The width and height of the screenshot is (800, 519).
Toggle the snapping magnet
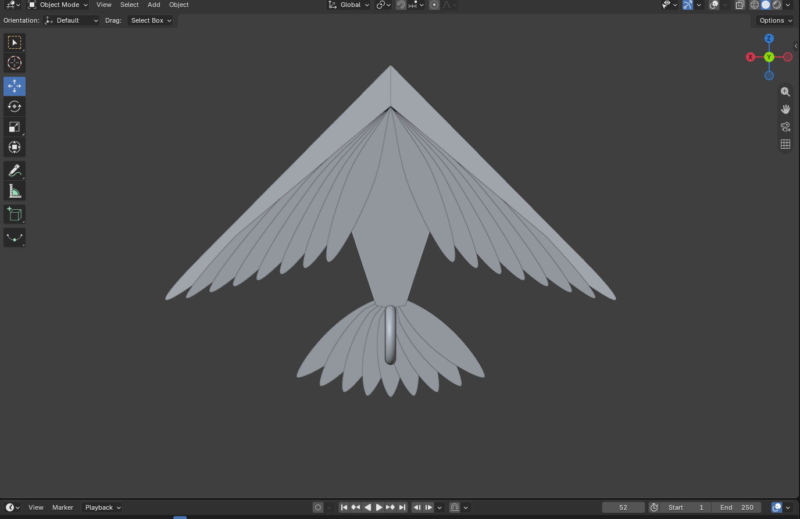coord(401,5)
